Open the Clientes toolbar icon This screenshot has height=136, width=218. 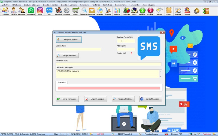[5, 11]
